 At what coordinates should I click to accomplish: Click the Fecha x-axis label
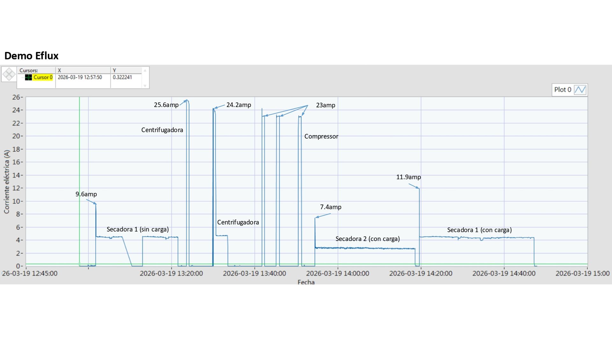pyautogui.click(x=306, y=282)
